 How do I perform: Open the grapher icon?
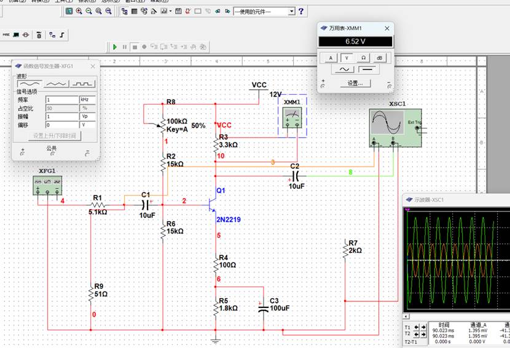[x=163, y=12]
